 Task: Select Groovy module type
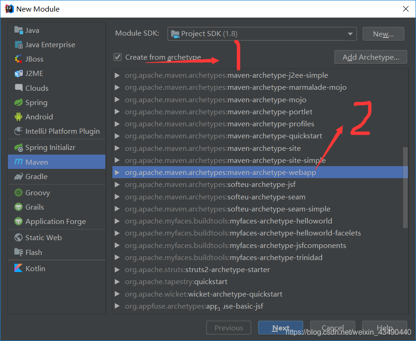(56, 192)
